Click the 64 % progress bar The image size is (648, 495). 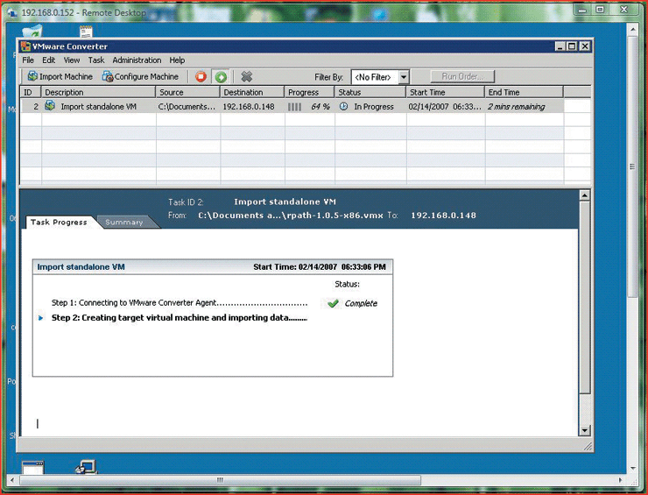309,107
